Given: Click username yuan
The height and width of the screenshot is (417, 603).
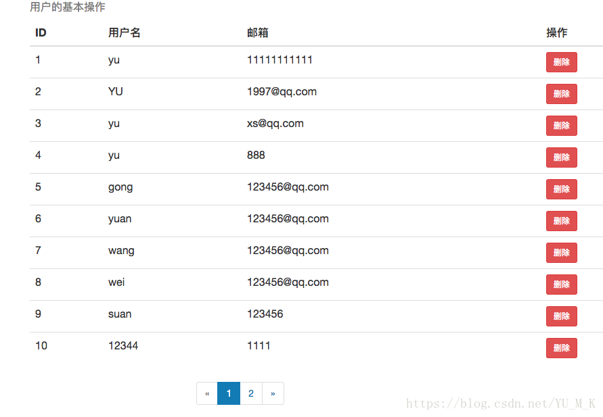Looking at the screenshot, I should 120,219.
